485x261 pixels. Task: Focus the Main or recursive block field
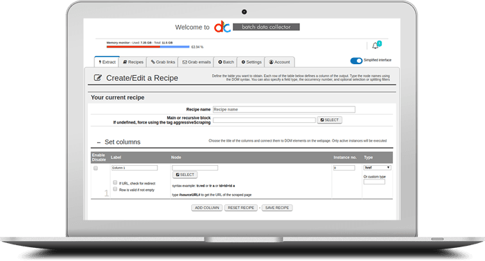pos(264,120)
